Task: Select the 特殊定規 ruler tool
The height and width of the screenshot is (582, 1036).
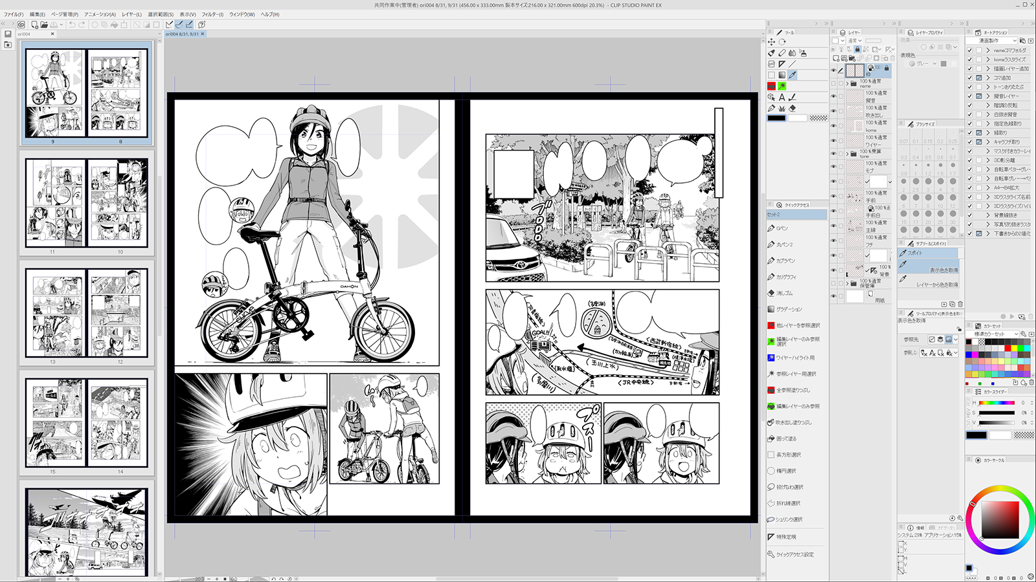Action: pos(782,537)
